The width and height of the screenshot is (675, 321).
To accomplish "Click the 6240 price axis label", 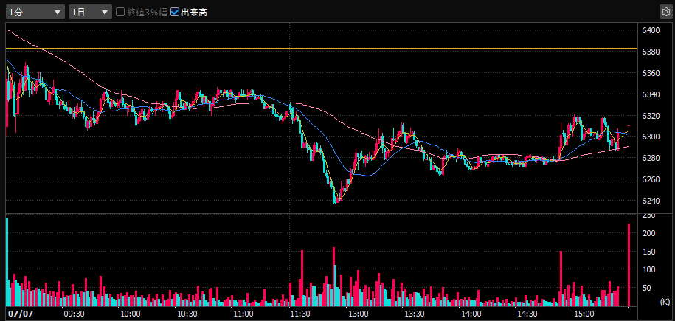I will 651,201.
